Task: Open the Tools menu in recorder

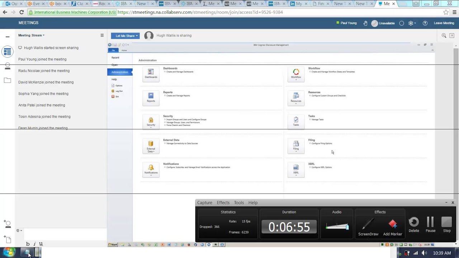Action: coord(239,202)
